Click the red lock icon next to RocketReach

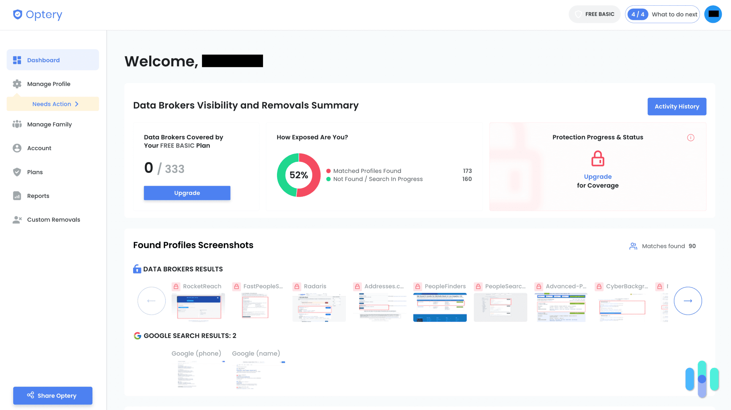(176, 286)
